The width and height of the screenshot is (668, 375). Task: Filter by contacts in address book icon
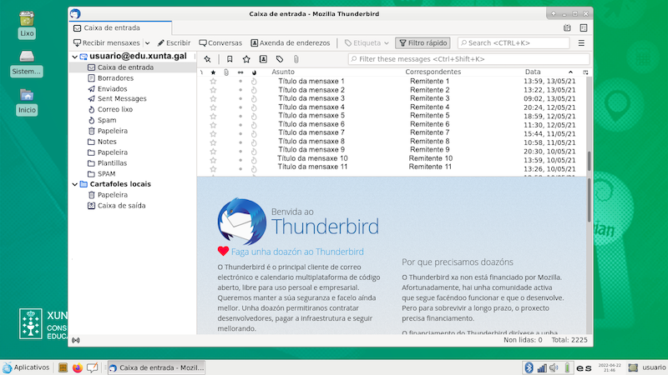click(x=263, y=59)
